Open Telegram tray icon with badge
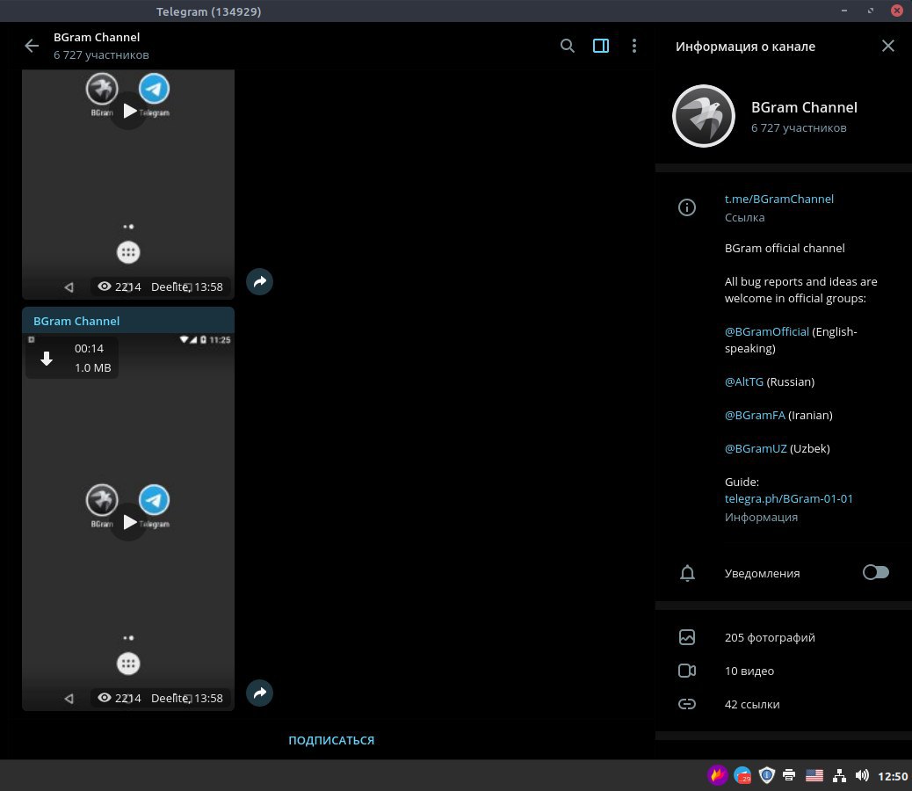The image size is (912, 791). pyautogui.click(x=742, y=775)
